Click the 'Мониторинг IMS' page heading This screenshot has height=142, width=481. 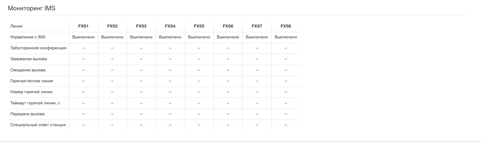(32, 8)
